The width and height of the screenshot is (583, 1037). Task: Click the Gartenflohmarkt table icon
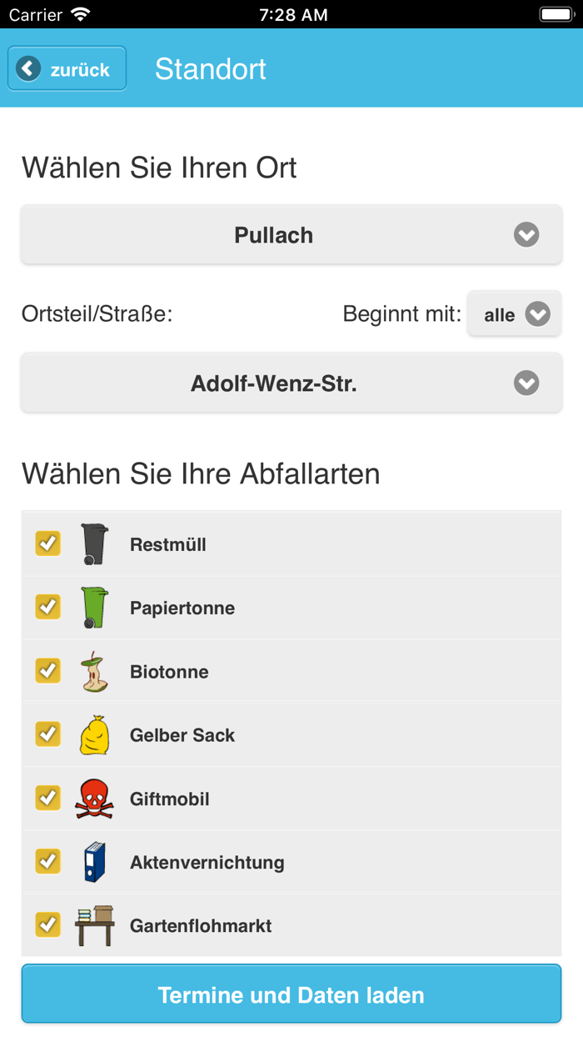pyautogui.click(x=94, y=924)
